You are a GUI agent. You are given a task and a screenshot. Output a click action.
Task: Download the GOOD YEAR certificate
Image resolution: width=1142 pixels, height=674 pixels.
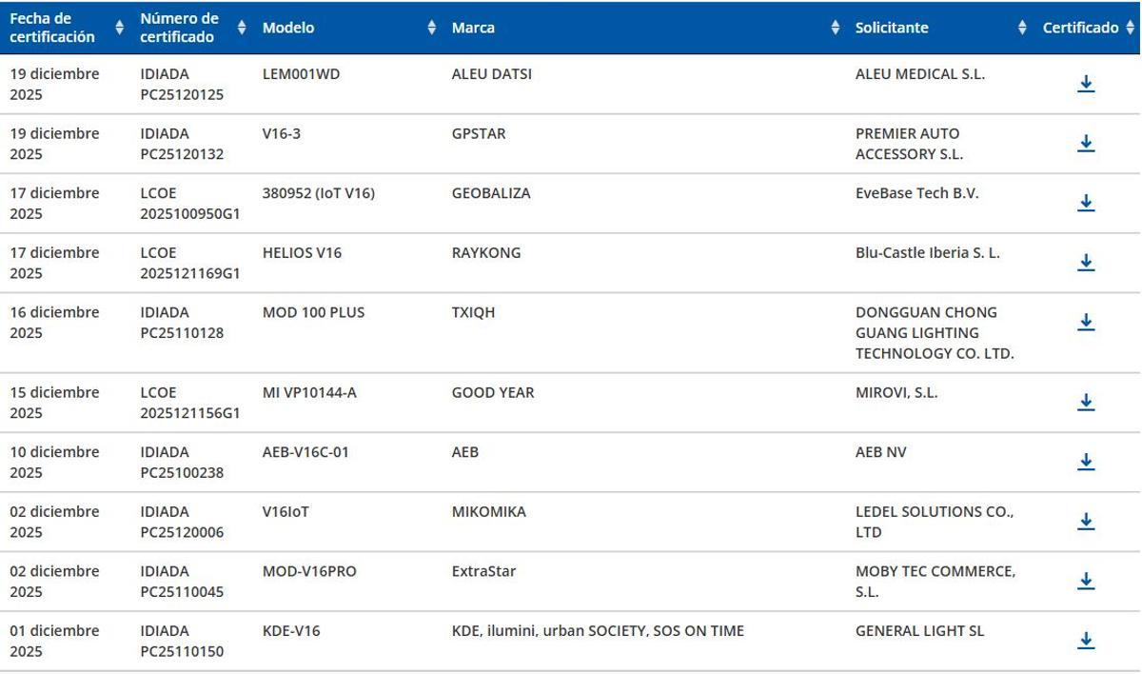coord(1086,403)
